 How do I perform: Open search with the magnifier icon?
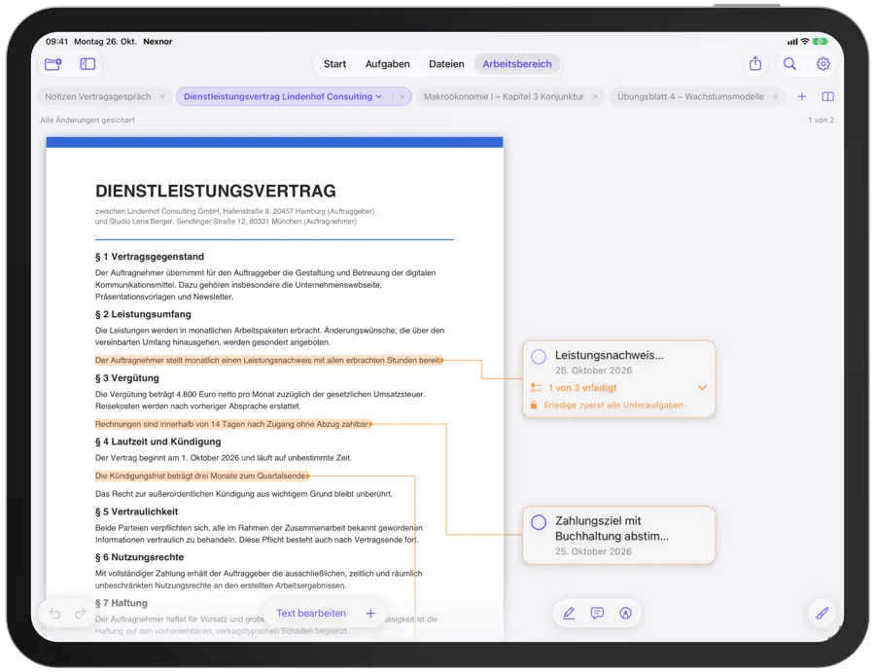[789, 63]
